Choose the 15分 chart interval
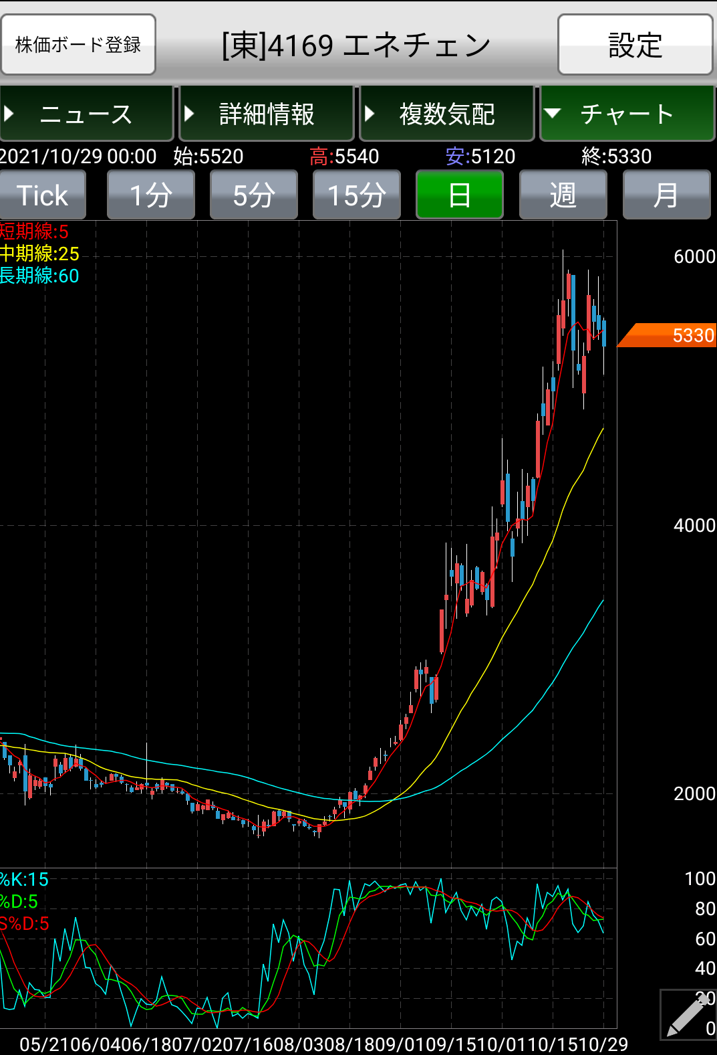Viewport: 717px width, 1055px height. (x=357, y=195)
